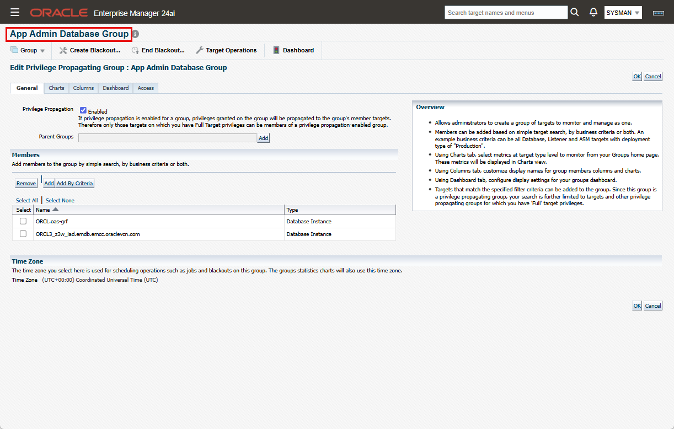Viewport: 674px width, 429px height.
Task: Check the ORCL.oas-grf member row checkbox
Action: click(x=23, y=221)
